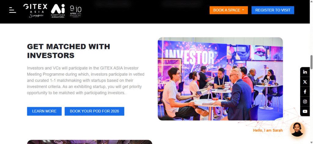Click the Investor Lounge photo
This screenshot has height=144, width=313.
click(x=220, y=79)
